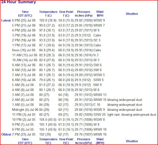Screen dimensions: 158x145
Task: Click the time cell 9 AM (13) Jul 06
Action: [24, 65]
